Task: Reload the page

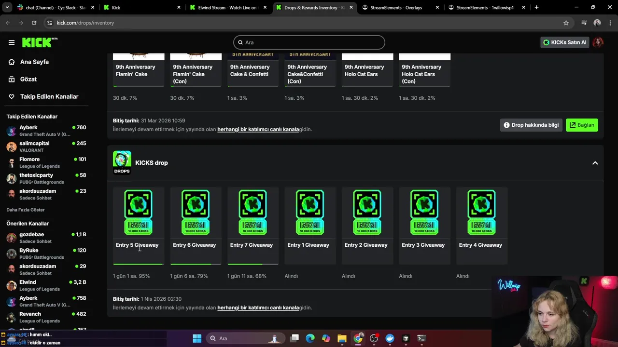Action: [x=34, y=23]
